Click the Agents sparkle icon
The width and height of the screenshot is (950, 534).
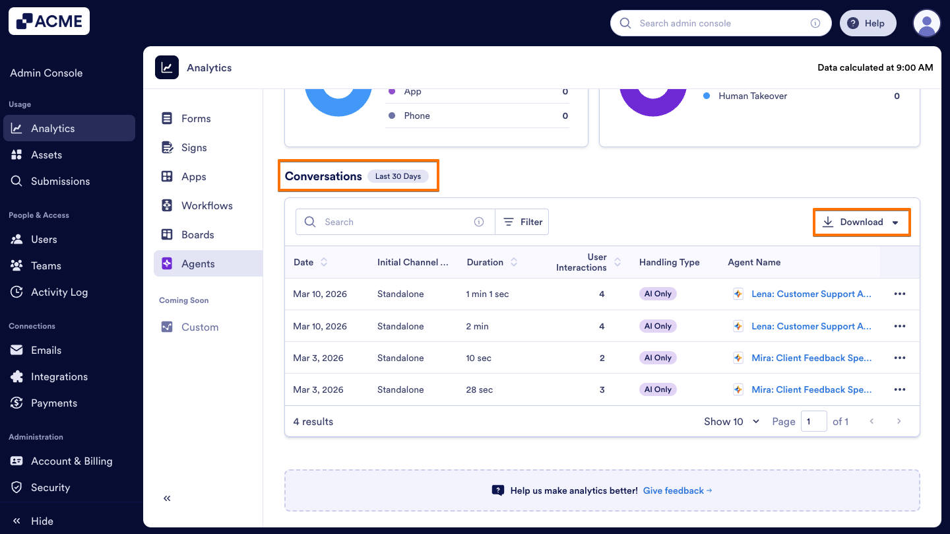click(x=167, y=263)
